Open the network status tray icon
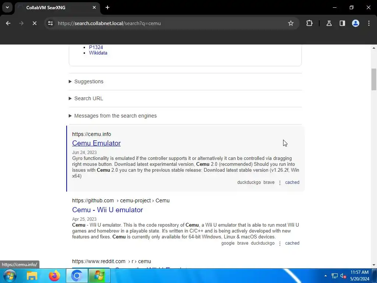This screenshot has height=283, width=377. (334, 276)
